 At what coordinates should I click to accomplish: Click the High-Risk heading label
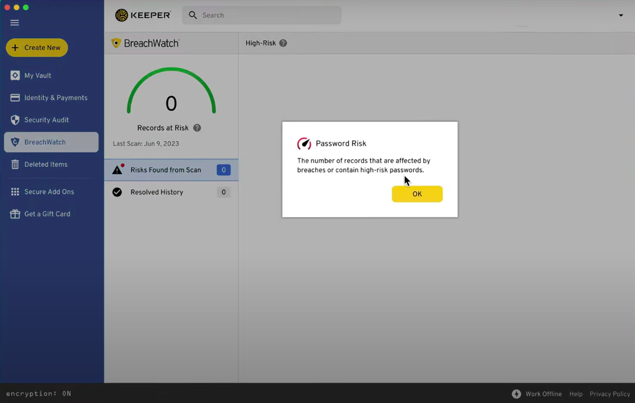click(x=260, y=43)
